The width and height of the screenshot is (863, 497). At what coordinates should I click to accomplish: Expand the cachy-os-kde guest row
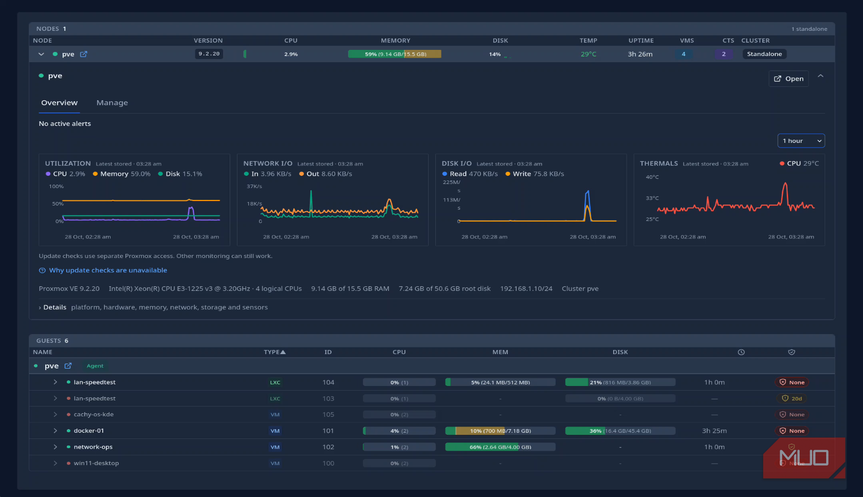point(55,414)
